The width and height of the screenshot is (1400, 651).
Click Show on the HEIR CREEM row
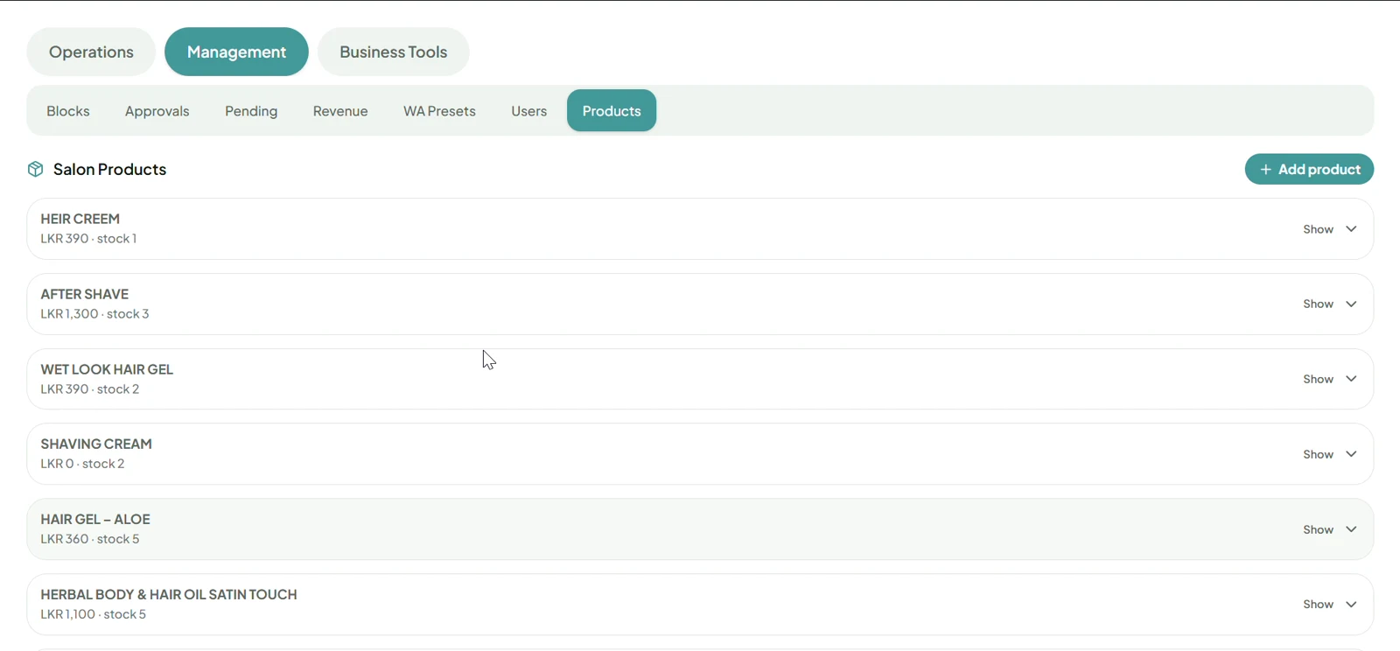click(1318, 229)
